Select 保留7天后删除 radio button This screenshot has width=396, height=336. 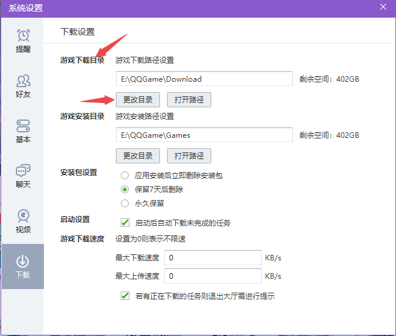tap(125, 189)
